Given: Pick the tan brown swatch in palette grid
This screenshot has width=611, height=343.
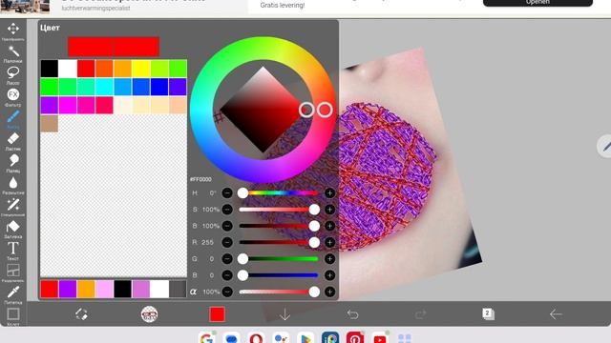Looking at the screenshot, I should click(x=50, y=124).
